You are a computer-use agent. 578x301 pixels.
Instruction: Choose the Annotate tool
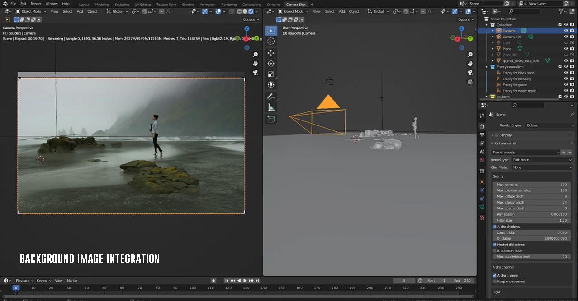(x=271, y=96)
